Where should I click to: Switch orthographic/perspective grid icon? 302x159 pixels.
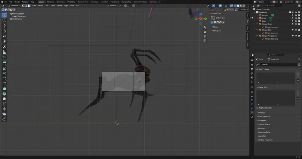coord(205,41)
